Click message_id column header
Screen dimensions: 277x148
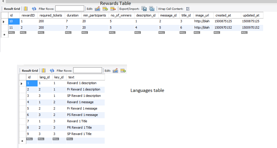[169, 15]
